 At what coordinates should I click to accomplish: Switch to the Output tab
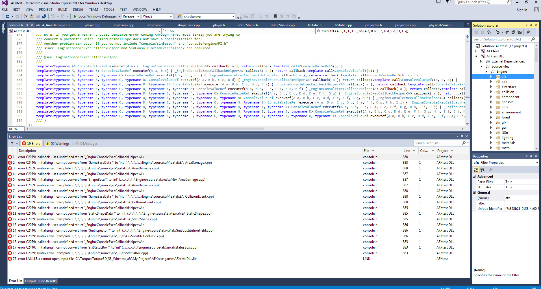31,281
